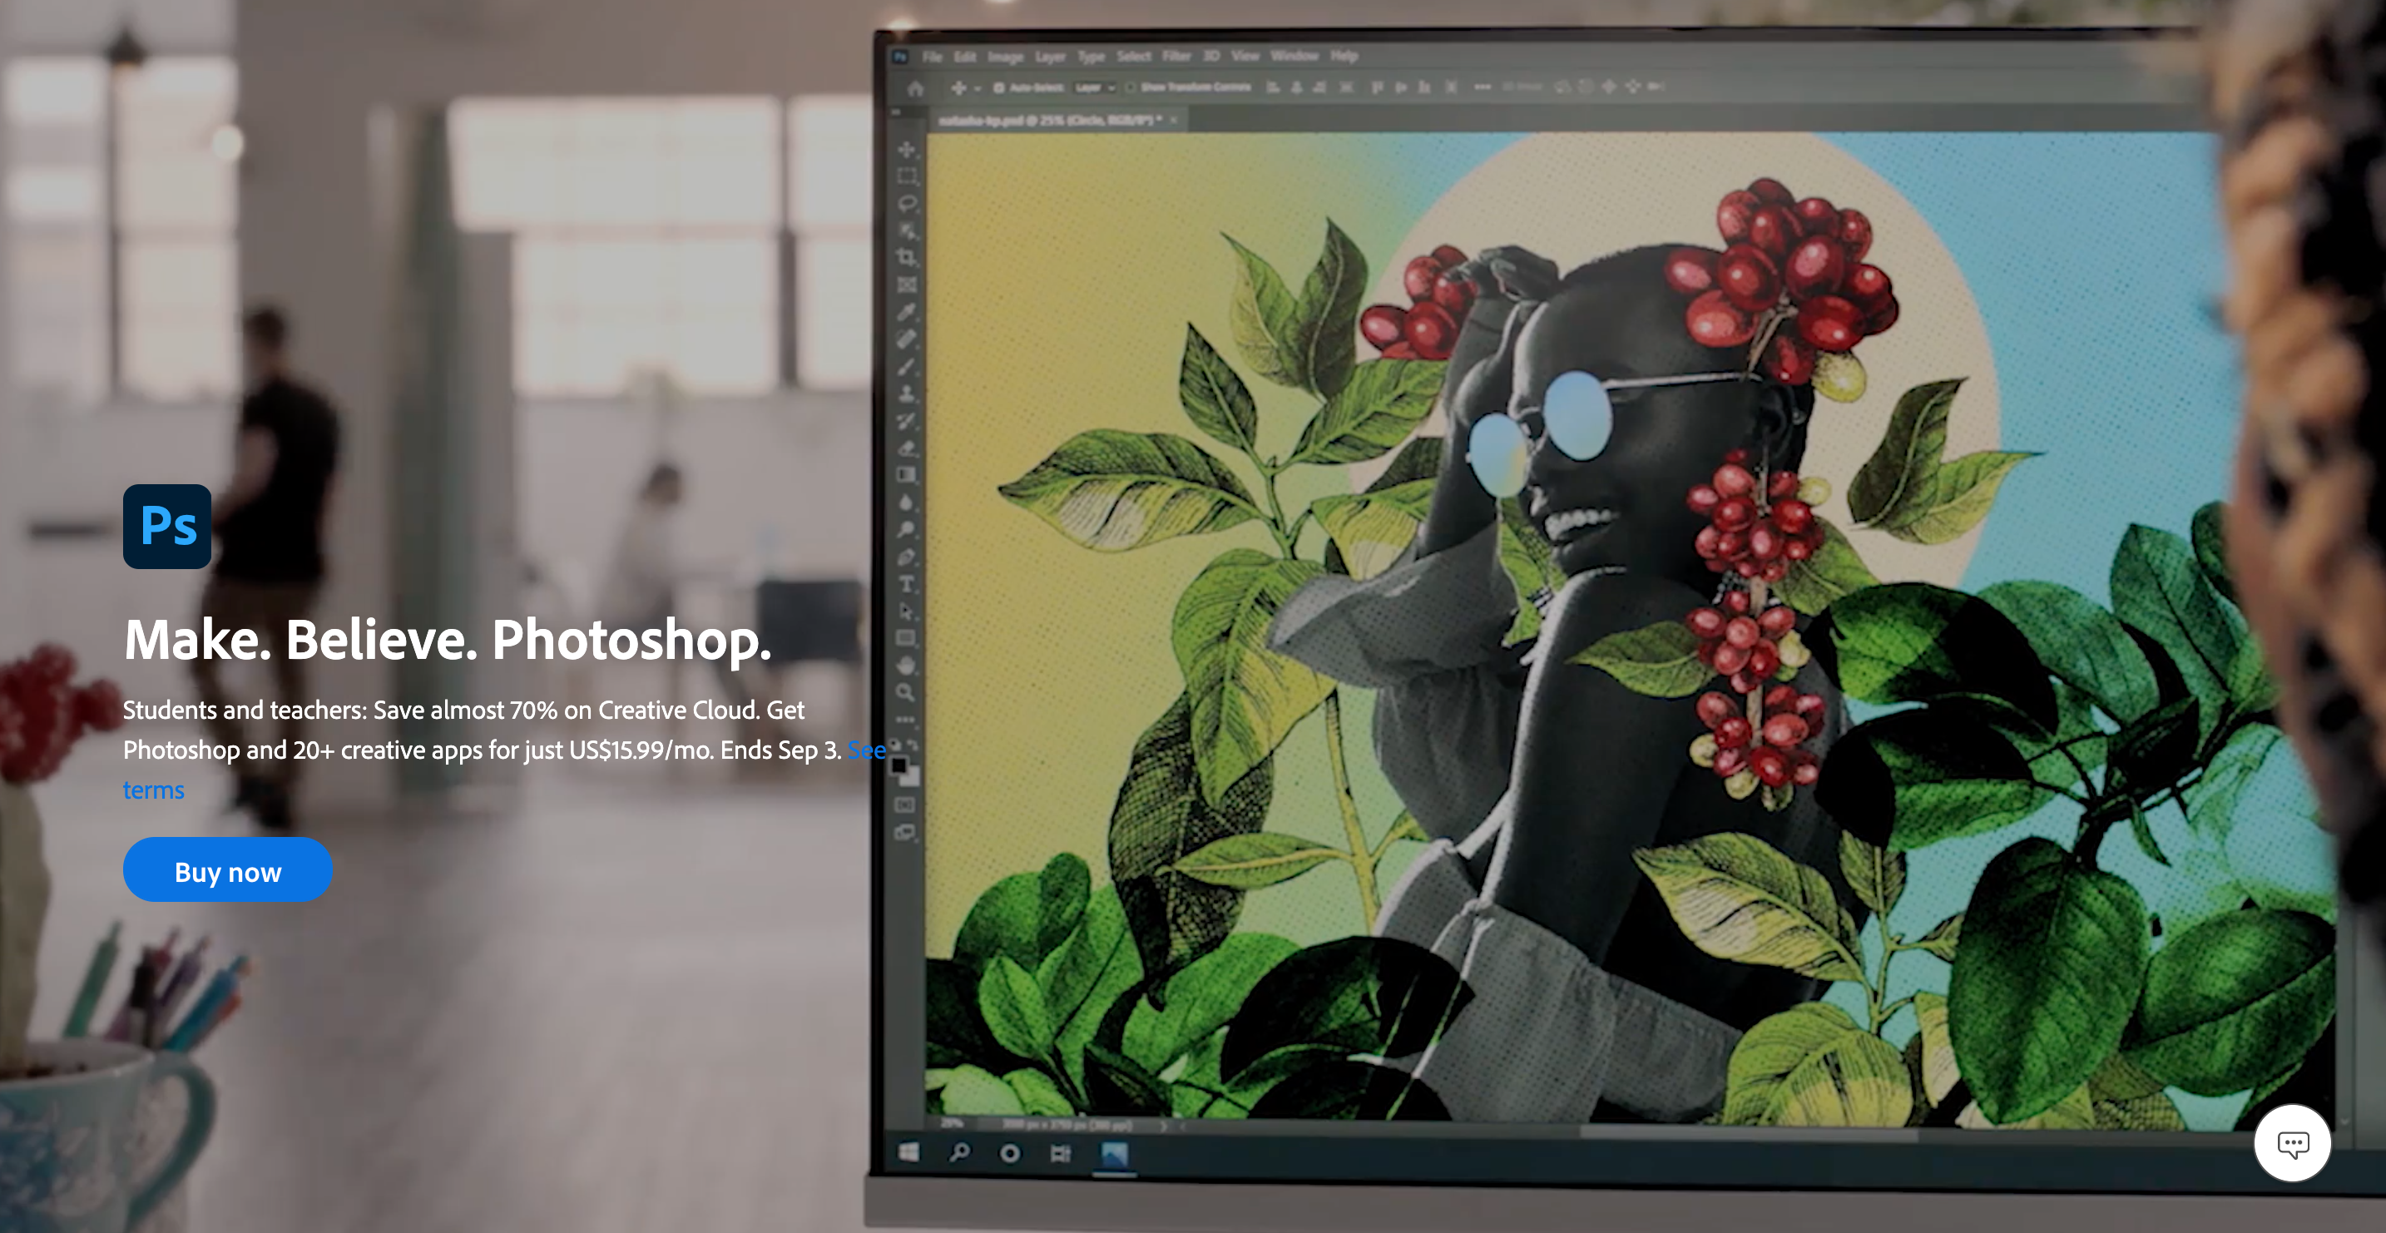Screen dimensions: 2386x1233
Task: Enable Show Transform Controls checkbox
Action: [1130, 88]
